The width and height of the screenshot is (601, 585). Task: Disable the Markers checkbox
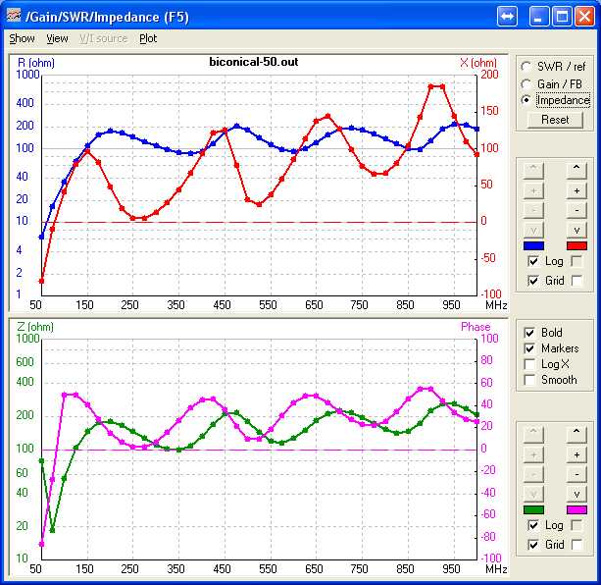[530, 348]
